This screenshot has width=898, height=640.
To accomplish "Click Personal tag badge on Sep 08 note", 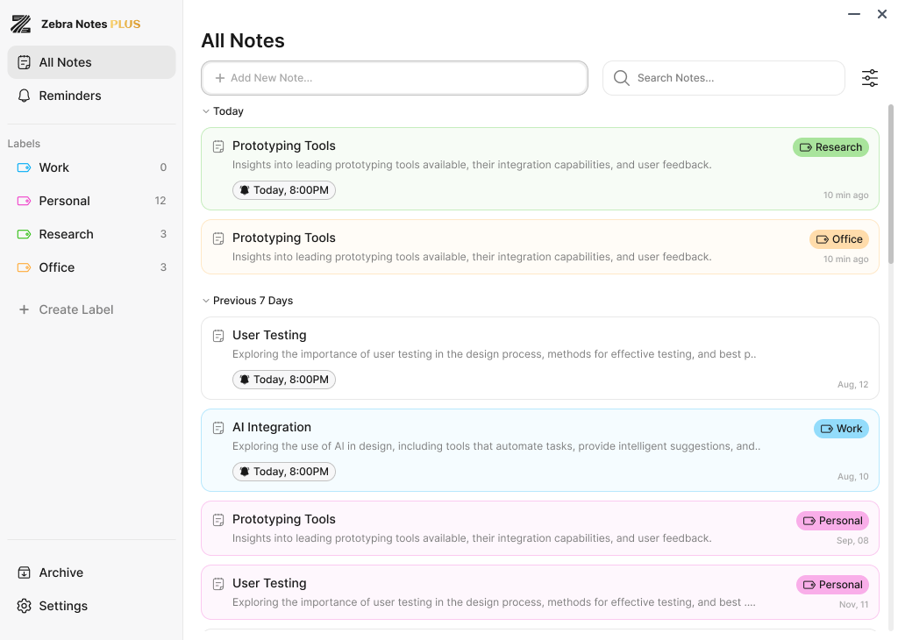I will point(832,521).
